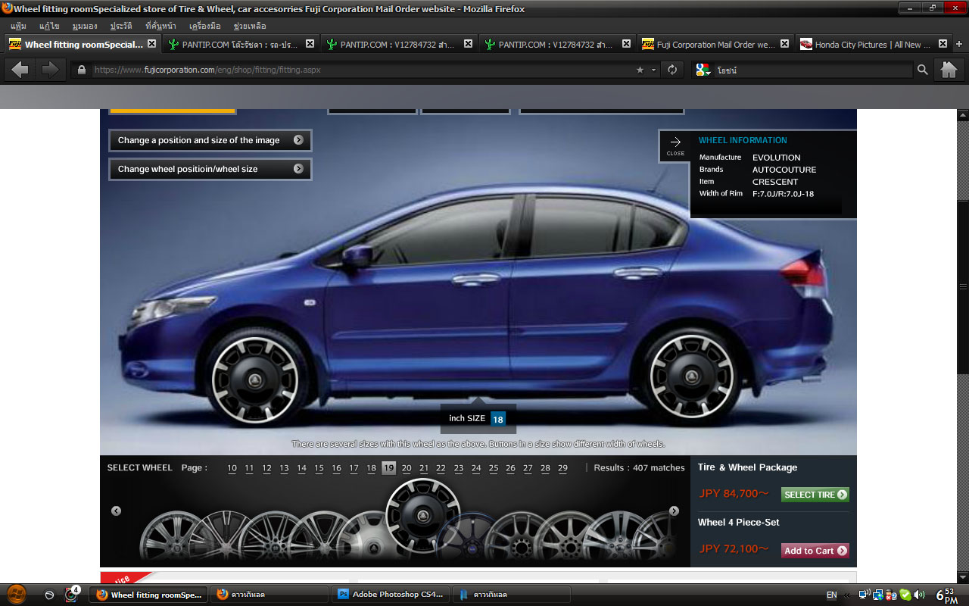Click the Add to Cart button
Screen dimensions: 969x606
(815, 551)
